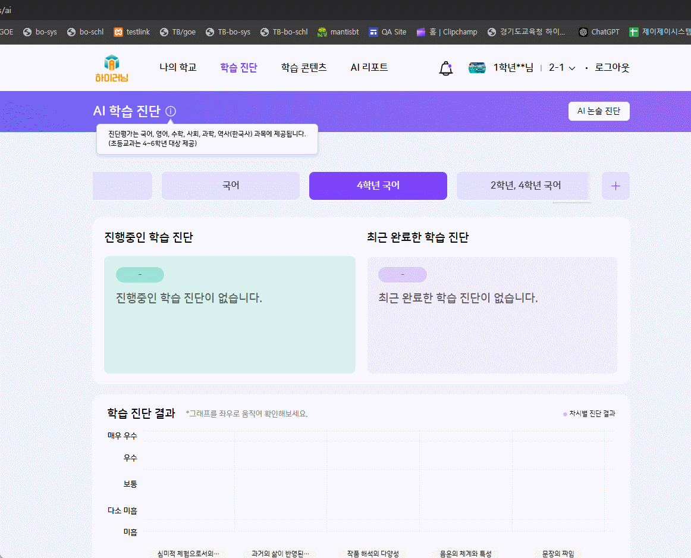Open the testlink bookmark
This screenshot has width=691, height=558.
(132, 32)
